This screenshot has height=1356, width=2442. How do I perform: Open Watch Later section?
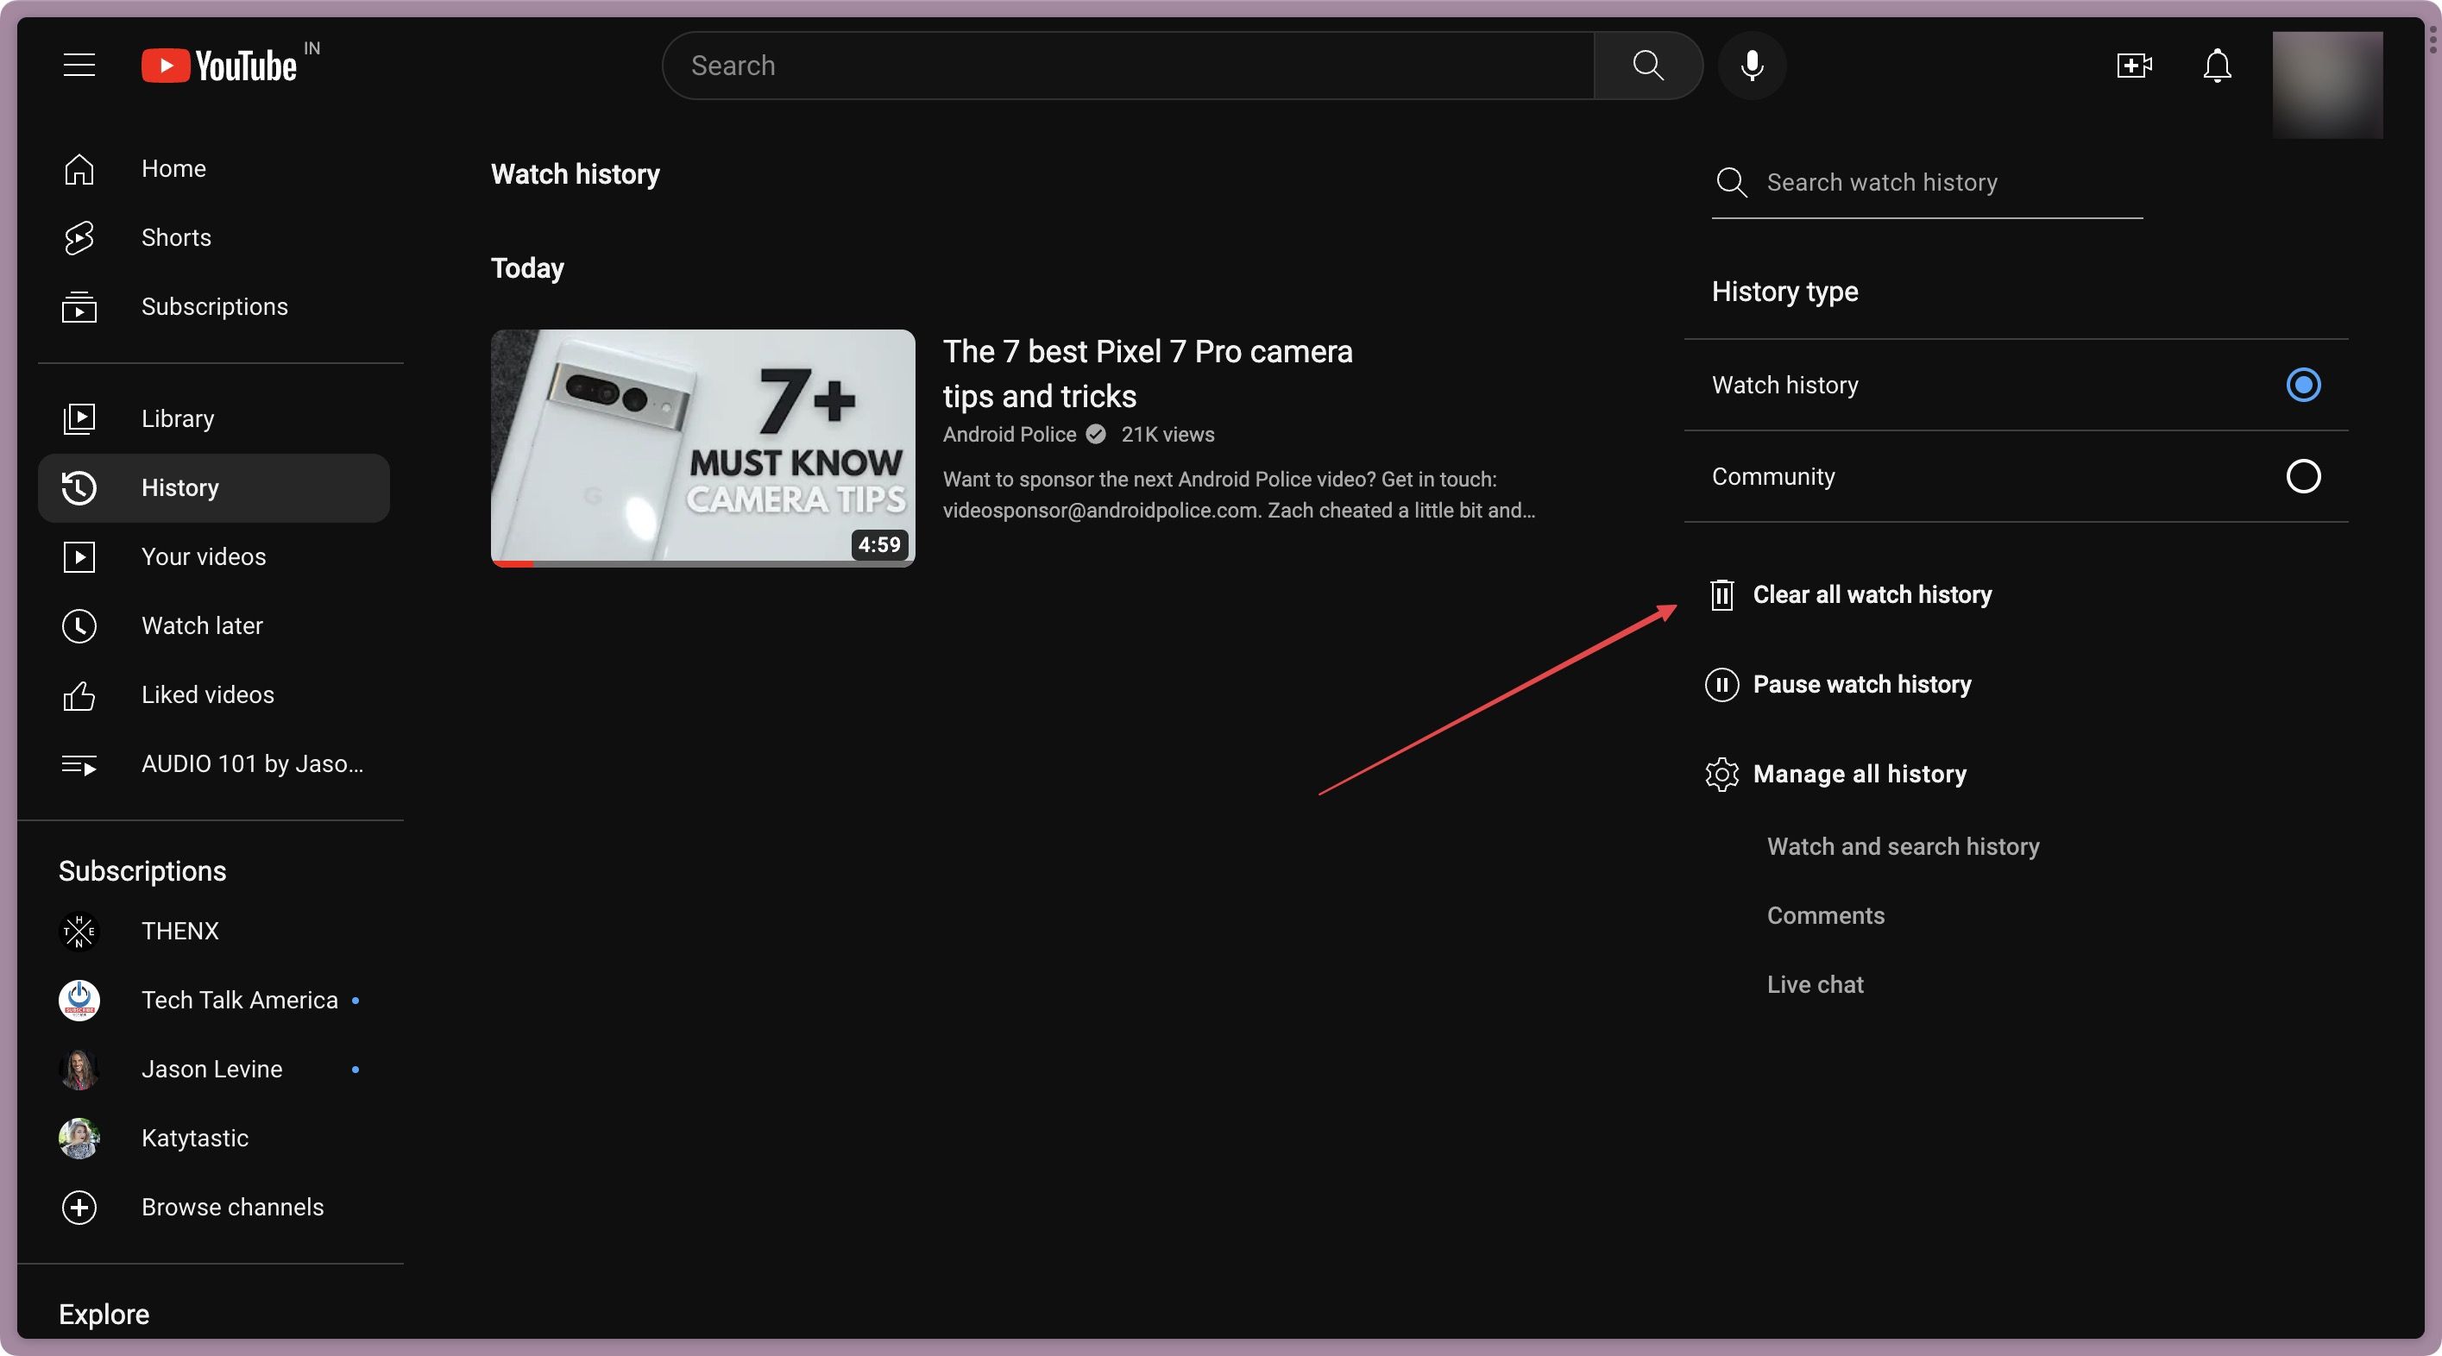(200, 625)
